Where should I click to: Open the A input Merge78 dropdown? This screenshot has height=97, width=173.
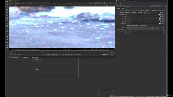click(x=55, y=3)
